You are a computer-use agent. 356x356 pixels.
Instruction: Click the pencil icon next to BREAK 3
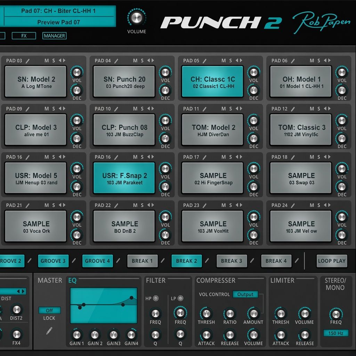(x=252, y=261)
